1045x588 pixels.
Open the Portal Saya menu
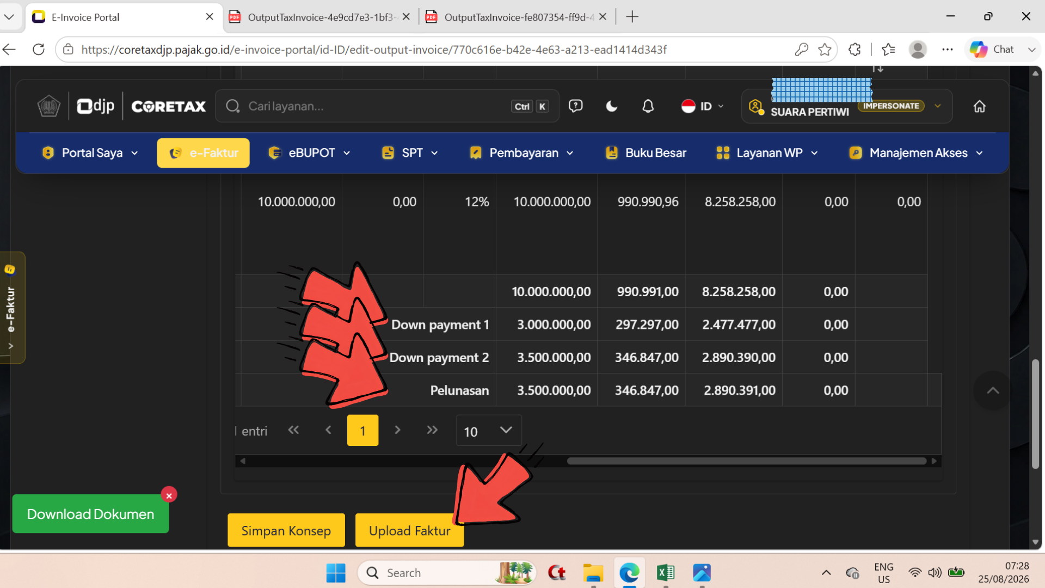click(x=90, y=153)
